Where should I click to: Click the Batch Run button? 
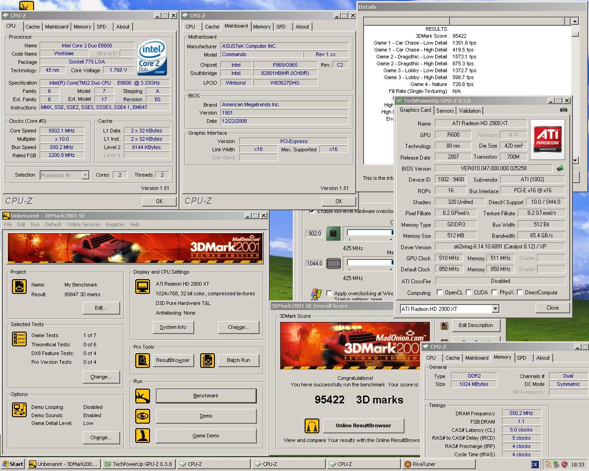tap(238, 360)
